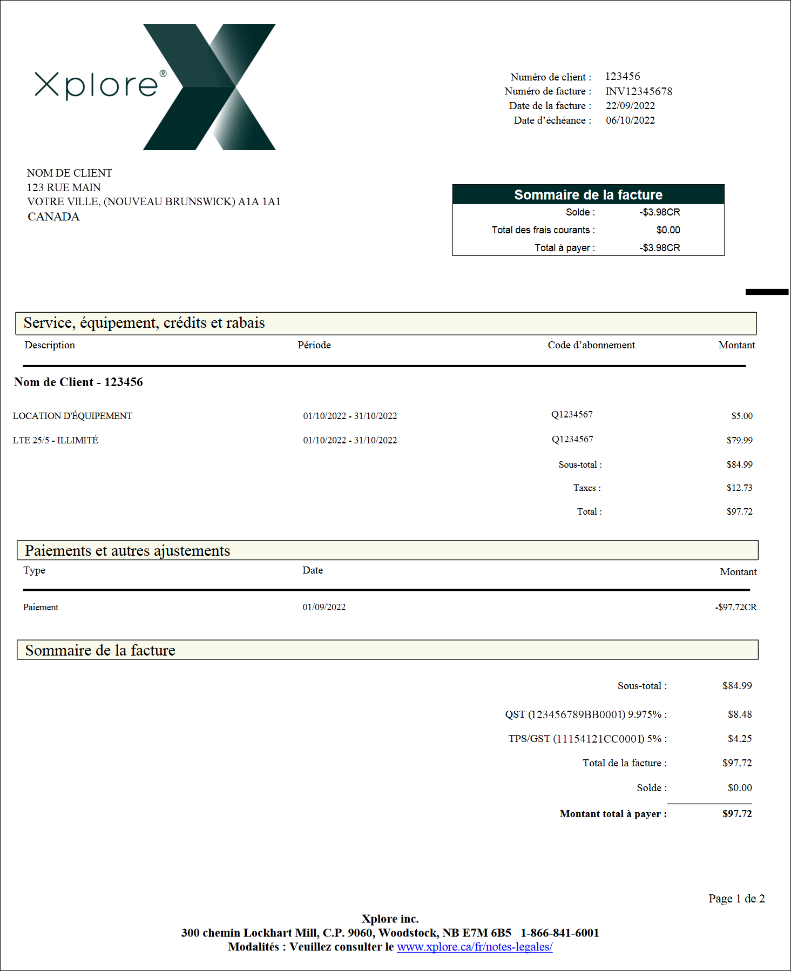Click the $79.99 amount
The width and height of the screenshot is (791, 971).
coord(739,440)
